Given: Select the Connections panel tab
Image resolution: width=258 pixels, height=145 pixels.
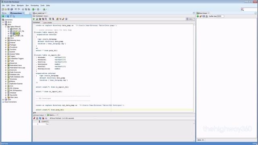Looking at the screenshot, I should (x=17, y=13).
